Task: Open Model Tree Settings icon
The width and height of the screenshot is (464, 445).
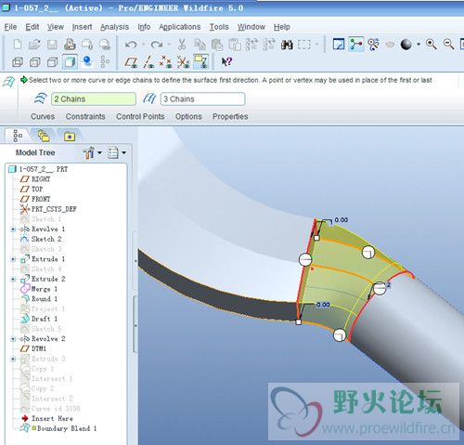Action: (113, 152)
